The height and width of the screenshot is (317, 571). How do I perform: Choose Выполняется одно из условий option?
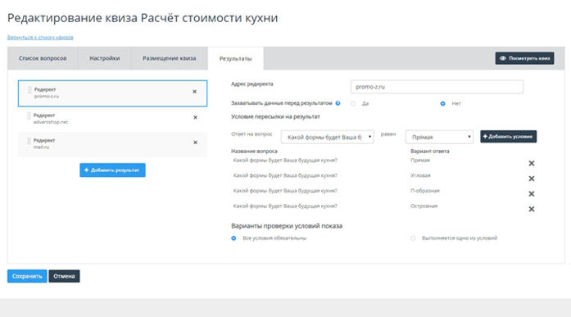pos(413,238)
